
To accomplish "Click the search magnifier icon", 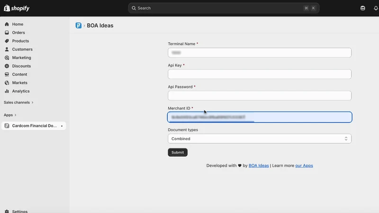I will 134,8.
